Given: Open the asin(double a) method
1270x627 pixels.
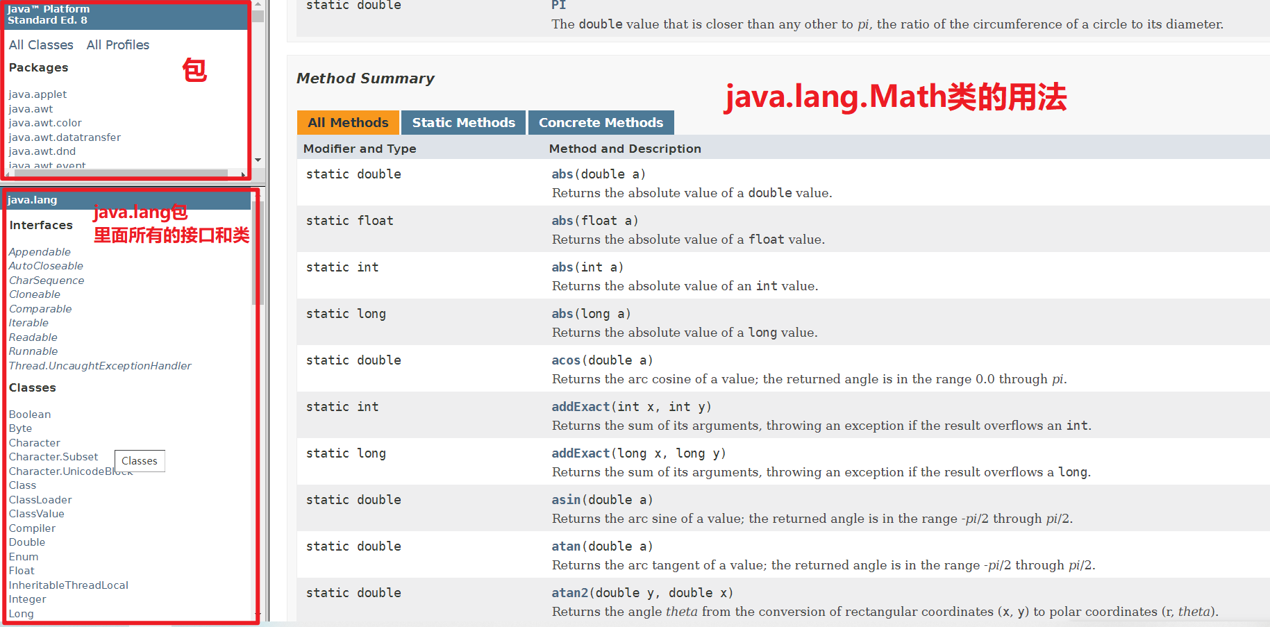Looking at the screenshot, I should point(566,500).
